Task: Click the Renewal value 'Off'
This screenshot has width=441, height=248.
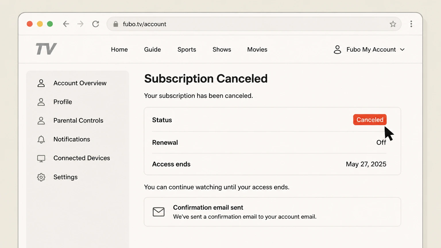Action: click(x=381, y=143)
